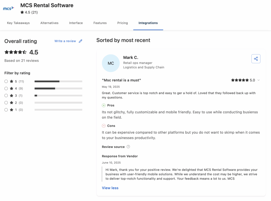
Task: Select the Integrations tab
Action: coord(148,23)
